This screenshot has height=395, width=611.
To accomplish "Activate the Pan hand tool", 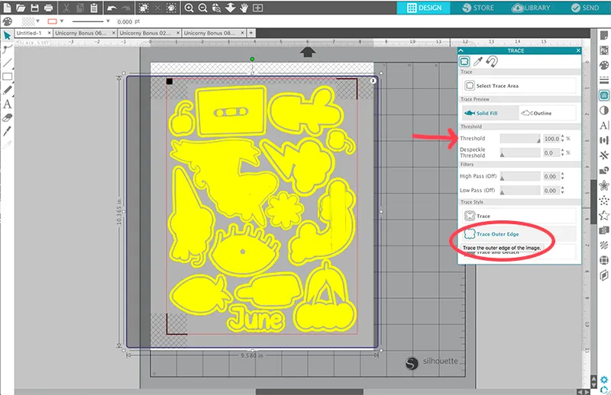I will (x=244, y=8).
